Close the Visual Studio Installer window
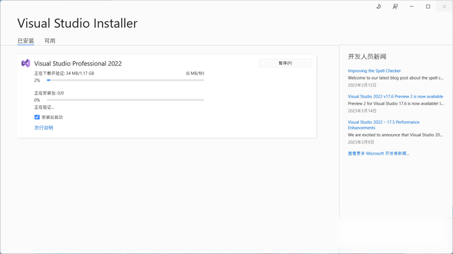Image resolution: width=453 pixels, height=254 pixels. [x=444, y=7]
